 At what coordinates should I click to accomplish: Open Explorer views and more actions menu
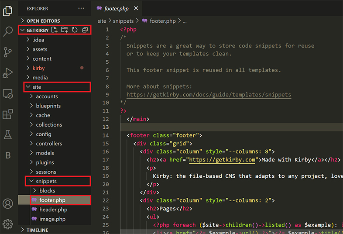(x=81, y=8)
